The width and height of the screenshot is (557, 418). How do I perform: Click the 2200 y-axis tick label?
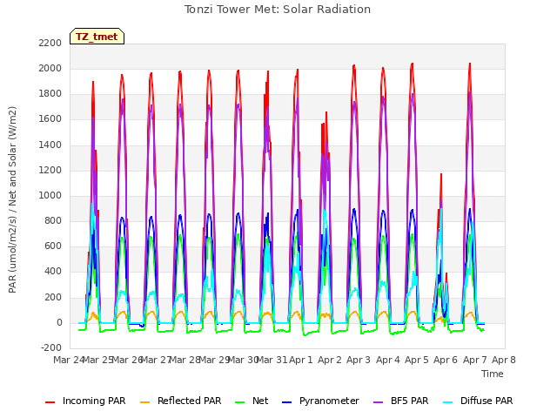click(50, 43)
